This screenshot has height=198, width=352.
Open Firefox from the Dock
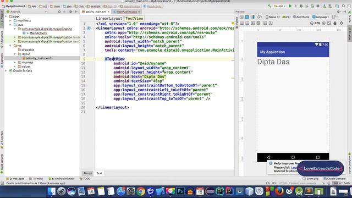point(279,191)
